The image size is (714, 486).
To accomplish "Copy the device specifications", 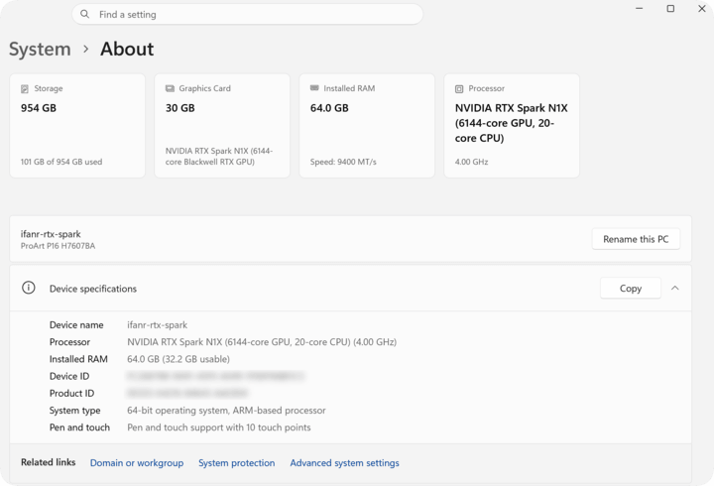I will pos(631,289).
